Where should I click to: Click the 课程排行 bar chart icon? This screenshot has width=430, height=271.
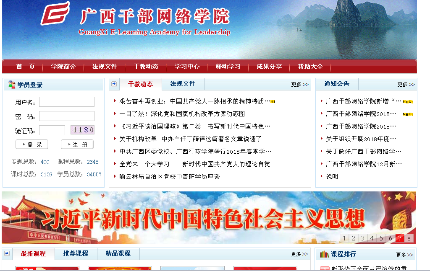click(x=324, y=254)
